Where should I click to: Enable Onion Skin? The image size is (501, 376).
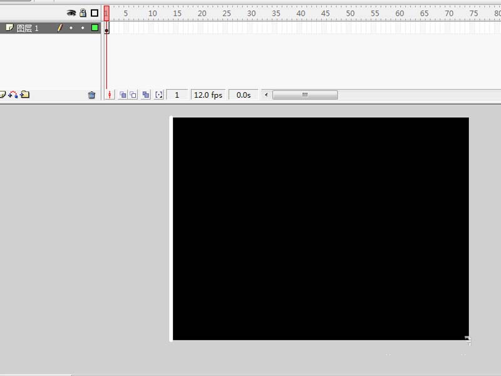[123, 95]
